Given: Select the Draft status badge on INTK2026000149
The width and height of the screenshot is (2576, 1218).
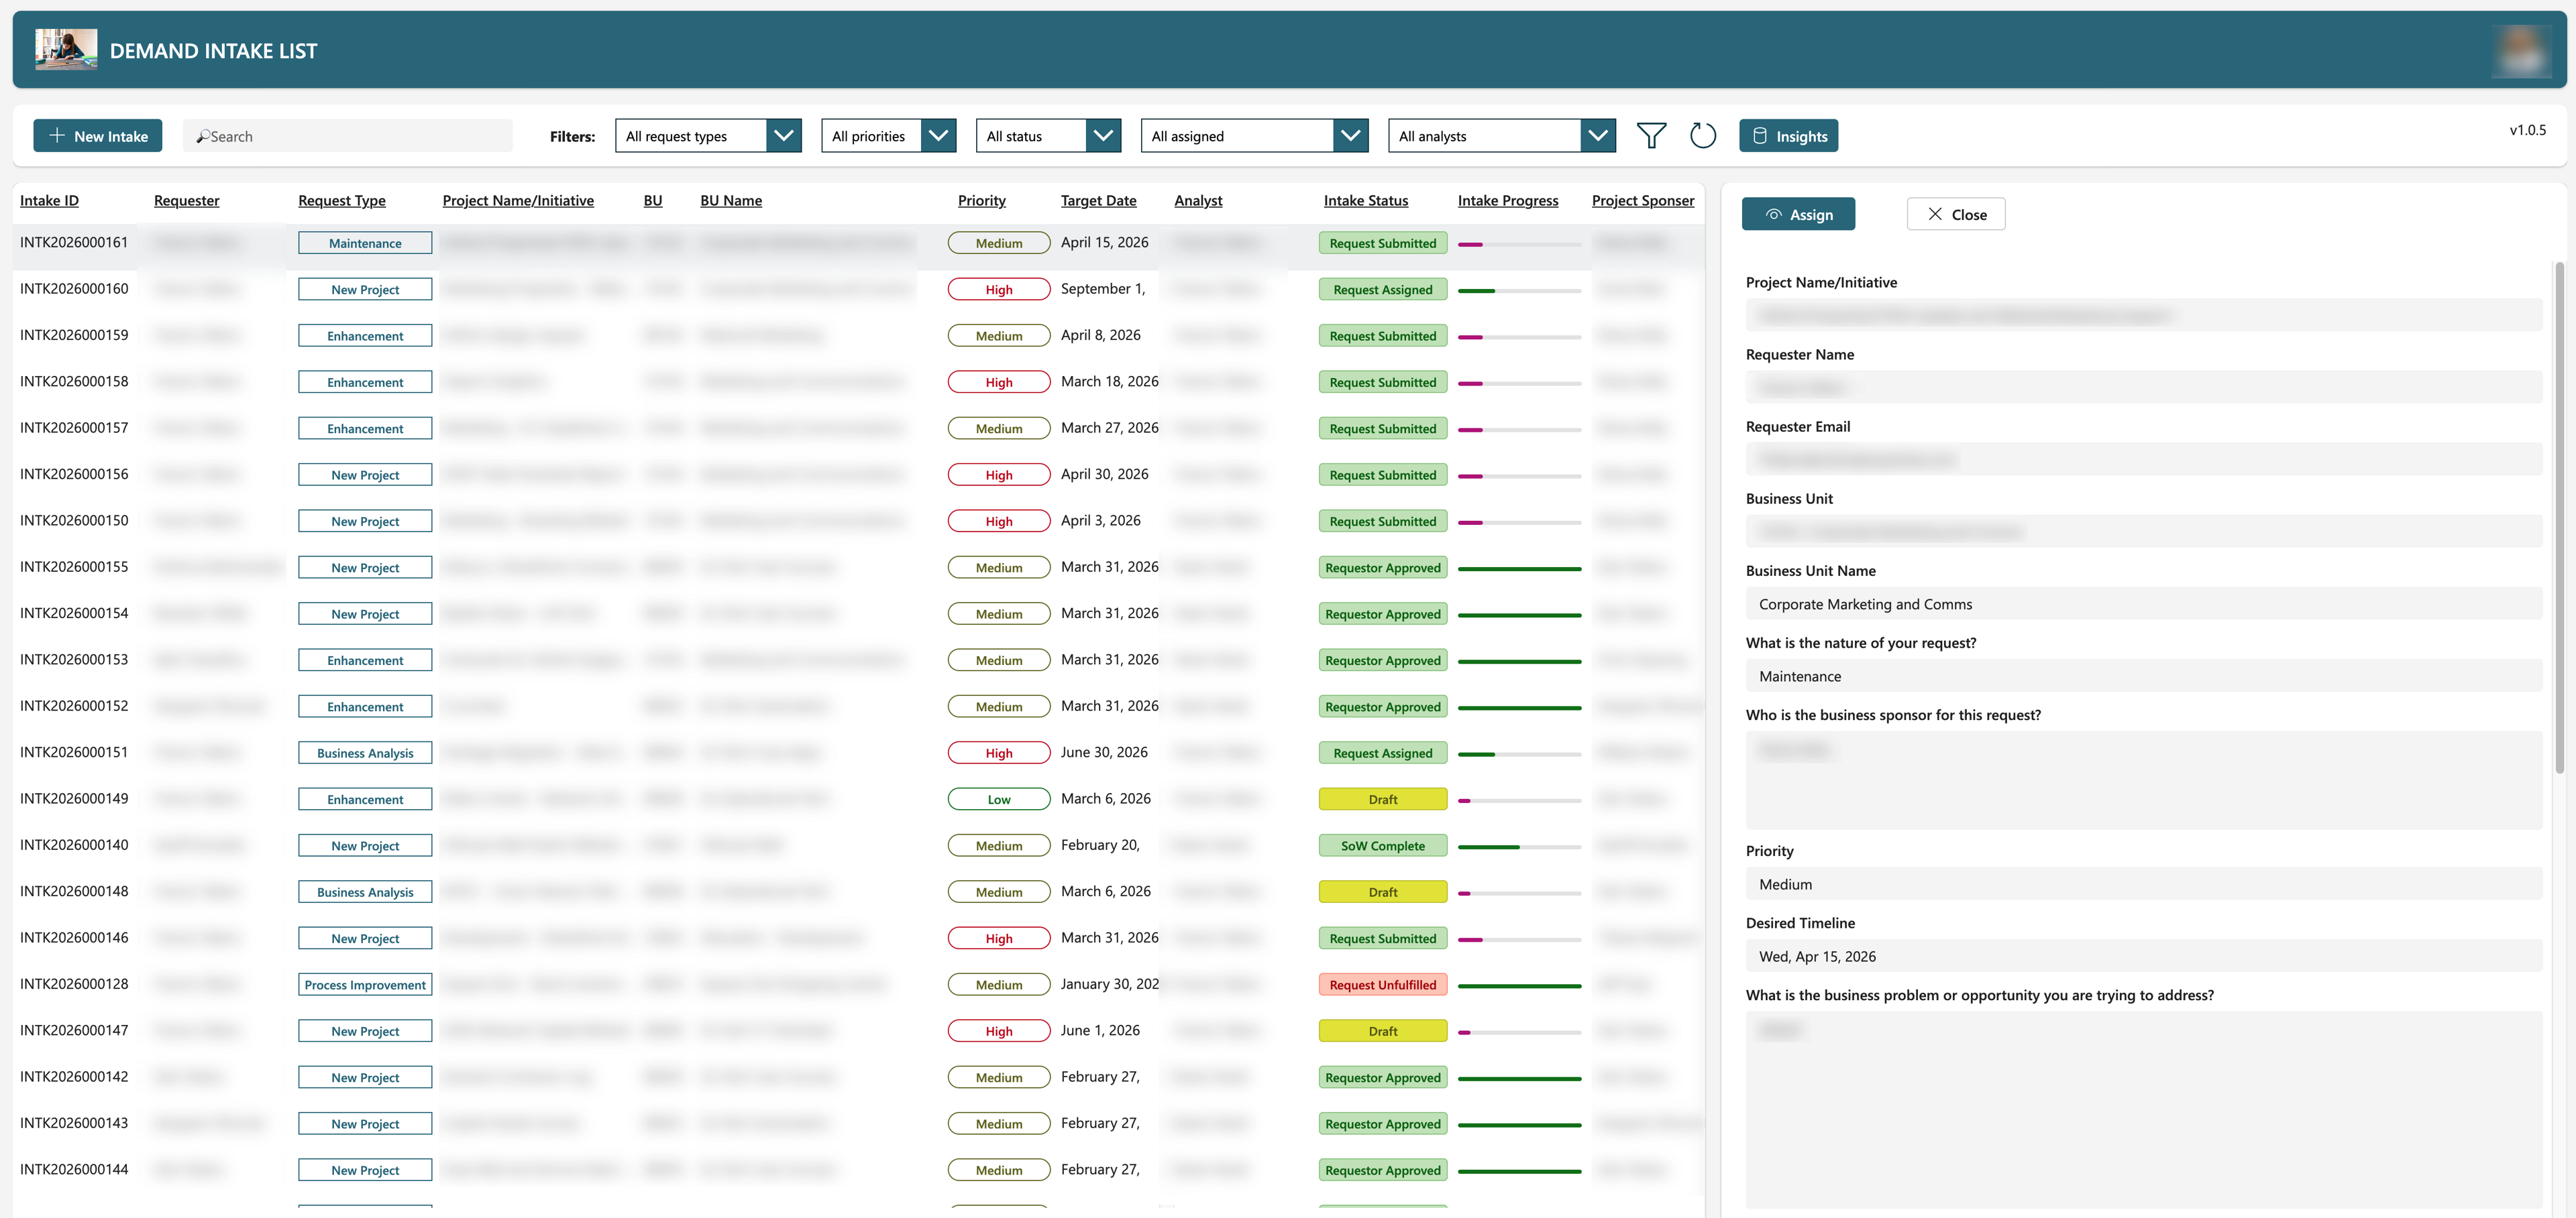Looking at the screenshot, I should click(x=1382, y=798).
